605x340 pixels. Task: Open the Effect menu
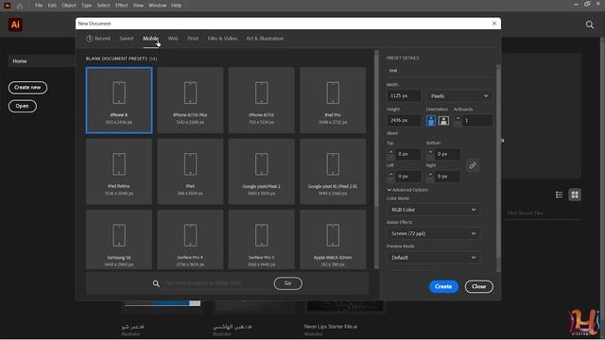[122, 6]
